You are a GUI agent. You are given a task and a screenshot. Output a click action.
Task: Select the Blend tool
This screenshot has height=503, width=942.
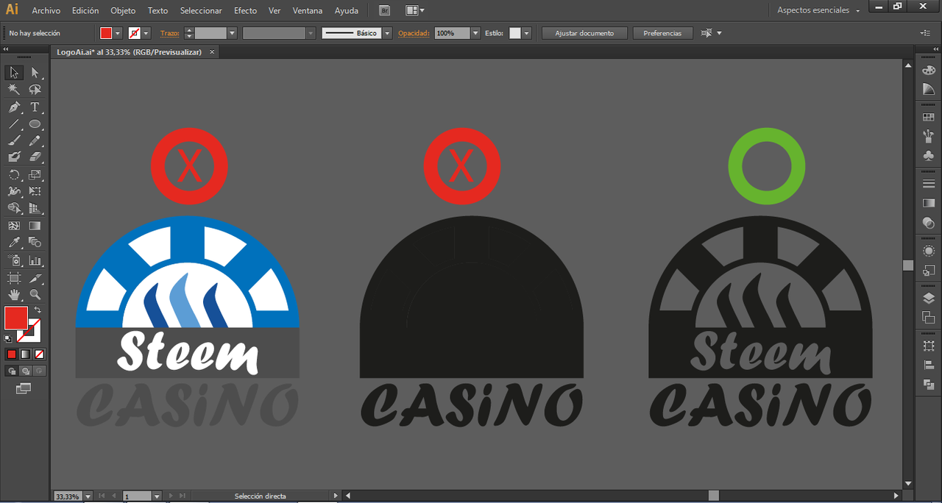[x=35, y=242]
